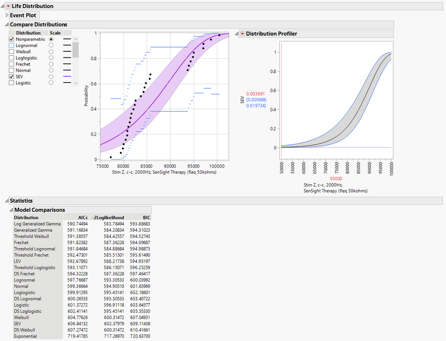Disable the SEV distribution checkbox
The height and width of the screenshot is (341, 446).
11,76
